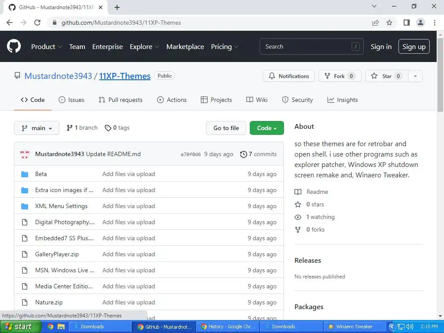The width and height of the screenshot is (444, 333).
Task: Open the green Code dropdown button
Action: click(267, 128)
